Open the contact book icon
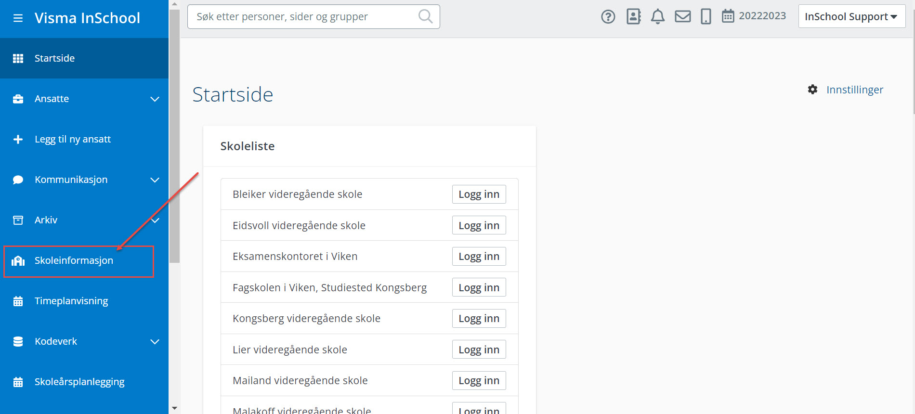The image size is (915, 414). 634,16
